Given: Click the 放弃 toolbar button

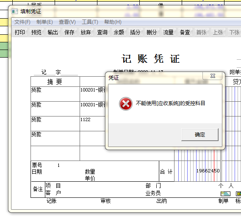Looking at the screenshot, I should [86, 32].
